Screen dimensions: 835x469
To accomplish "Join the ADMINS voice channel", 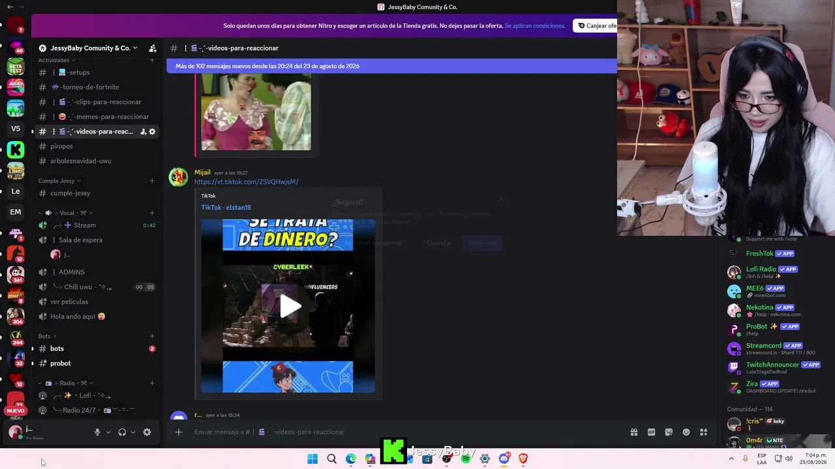I will click(x=97, y=272).
